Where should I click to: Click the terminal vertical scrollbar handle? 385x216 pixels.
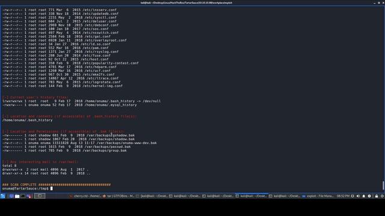[x=383, y=185]
